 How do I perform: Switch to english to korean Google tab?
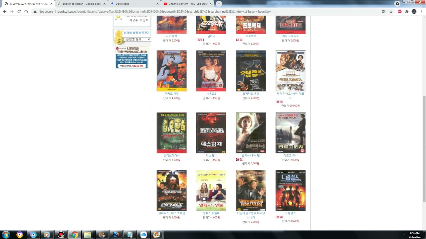tap(81, 4)
